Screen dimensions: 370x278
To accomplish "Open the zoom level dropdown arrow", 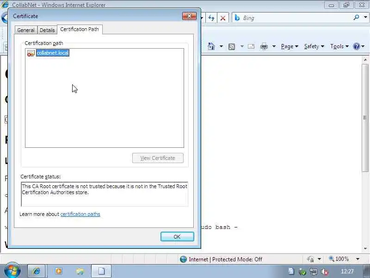I will 358,259.
